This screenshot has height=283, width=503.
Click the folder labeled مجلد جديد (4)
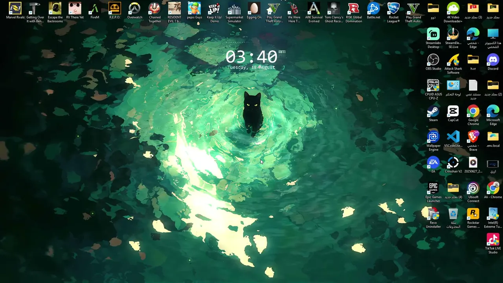(x=453, y=191)
